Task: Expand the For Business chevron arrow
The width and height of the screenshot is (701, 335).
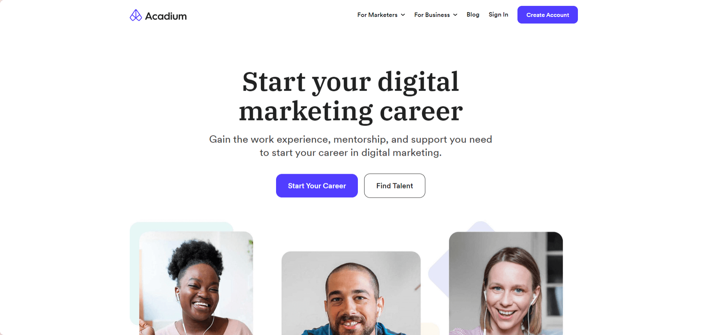Action: (455, 15)
